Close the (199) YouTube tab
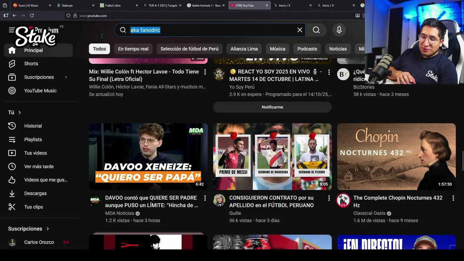This screenshot has width=464, height=261. pos(267,5)
